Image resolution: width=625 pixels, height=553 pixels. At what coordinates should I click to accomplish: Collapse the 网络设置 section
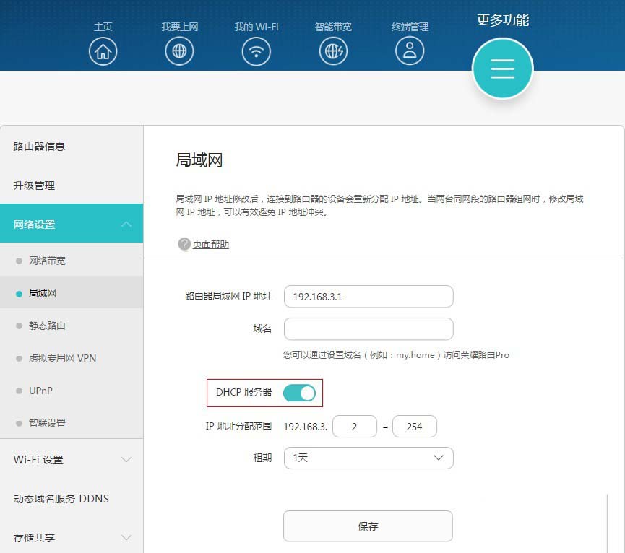pyautogui.click(x=72, y=224)
